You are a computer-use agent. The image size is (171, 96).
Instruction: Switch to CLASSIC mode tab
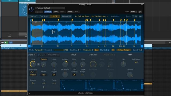[x=33, y=16]
